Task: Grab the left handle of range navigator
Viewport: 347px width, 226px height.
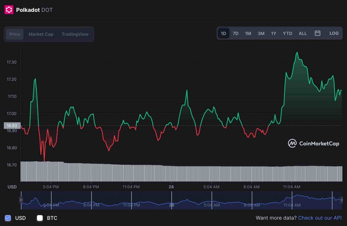Action: (21, 200)
